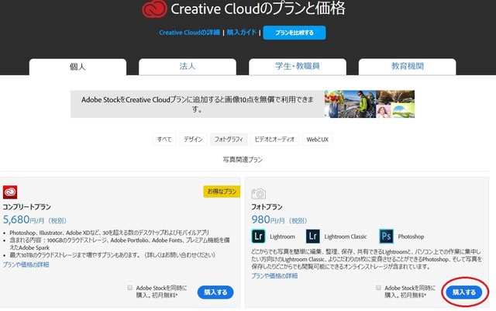Viewport: 496px width, 311px height.
Task: Select the デザイン filter
Action: tap(194, 139)
